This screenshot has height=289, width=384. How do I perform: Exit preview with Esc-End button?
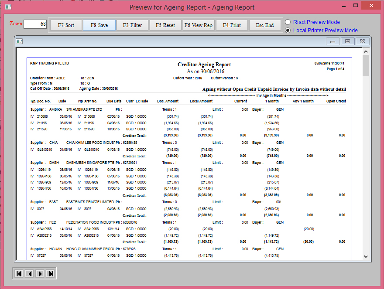[x=265, y=25]
